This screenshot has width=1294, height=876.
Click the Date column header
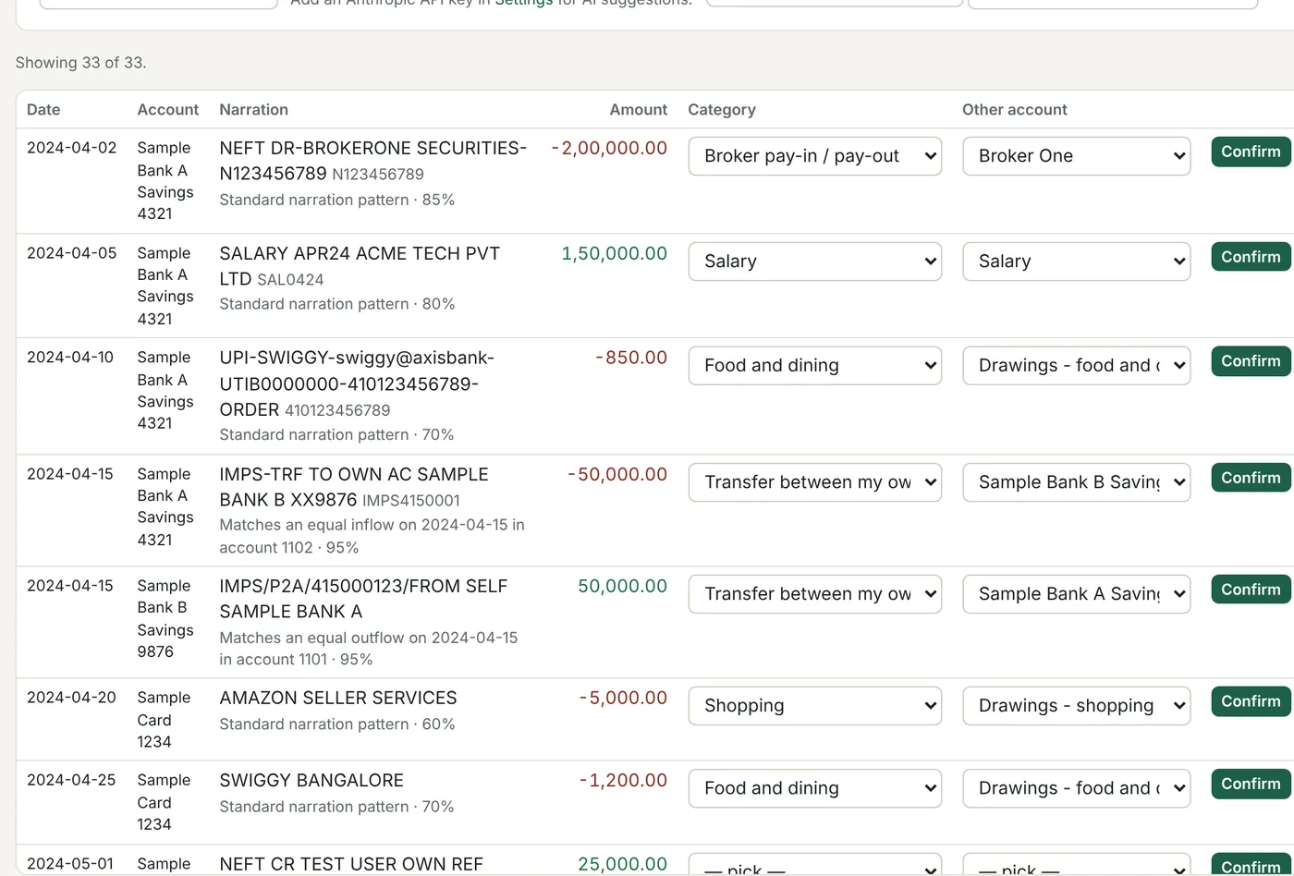43,109
